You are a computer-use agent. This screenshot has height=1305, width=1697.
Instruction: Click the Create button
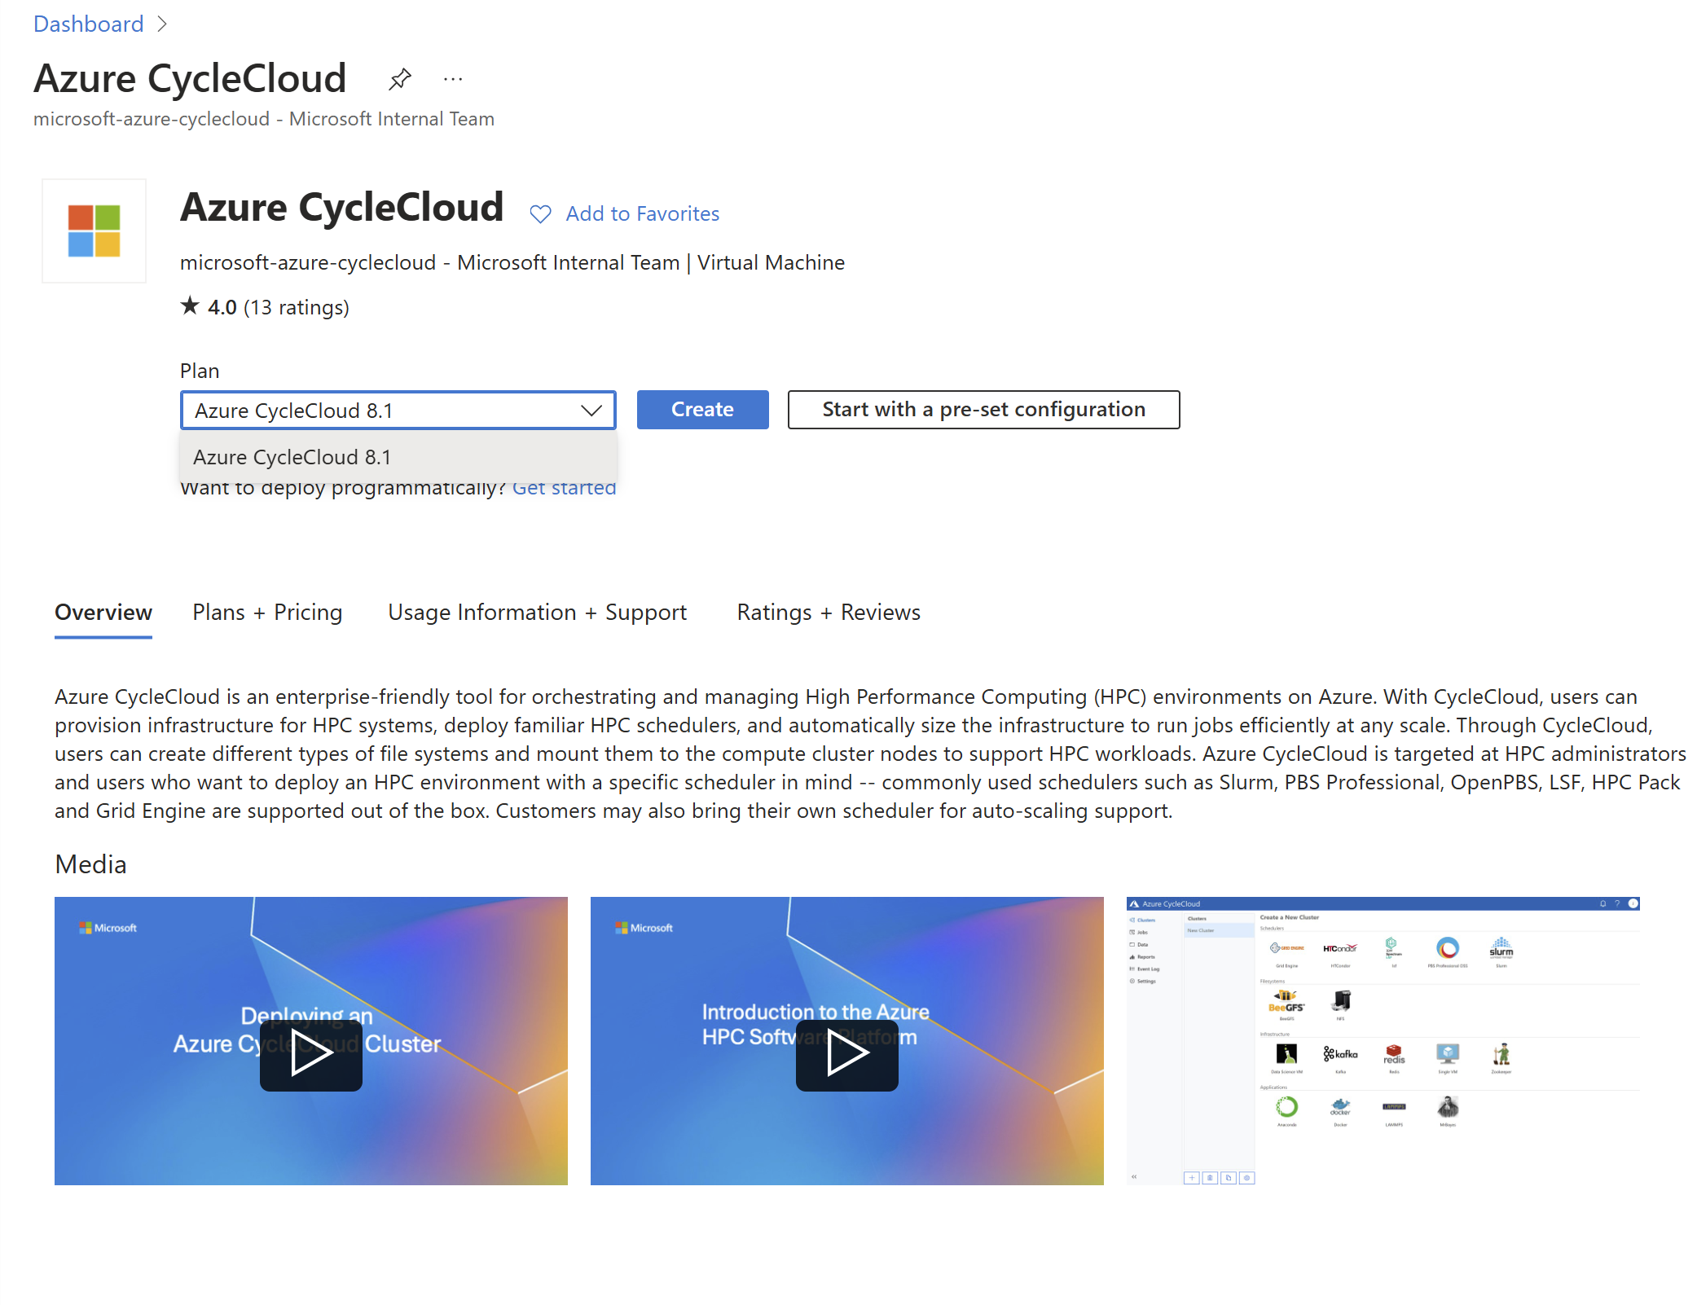pyautogui.click(x=702, y=410)
